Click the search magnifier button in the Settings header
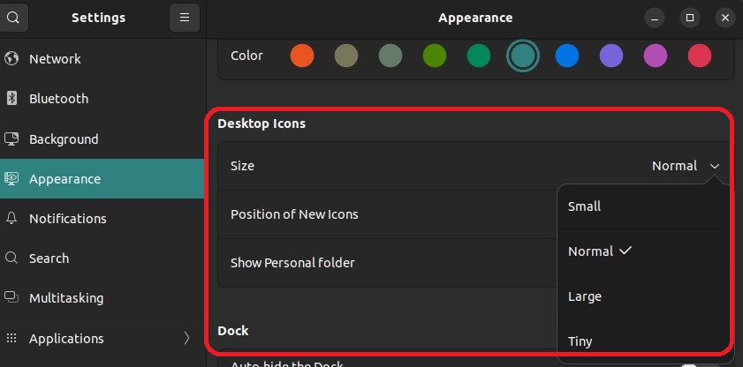 [x=14, y=18]
